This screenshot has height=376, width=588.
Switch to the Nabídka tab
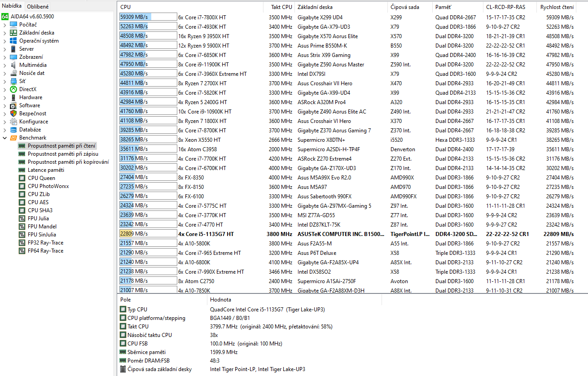coord(12,6)
